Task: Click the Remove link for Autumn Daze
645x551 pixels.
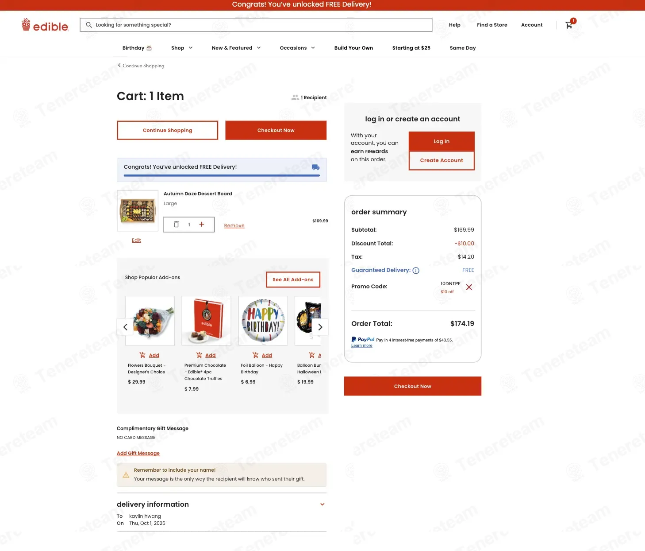Action: [234, 226]
